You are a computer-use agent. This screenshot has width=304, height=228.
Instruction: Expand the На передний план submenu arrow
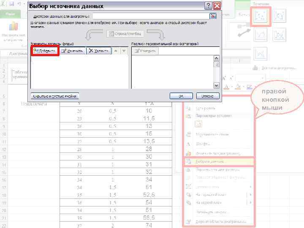250,195
